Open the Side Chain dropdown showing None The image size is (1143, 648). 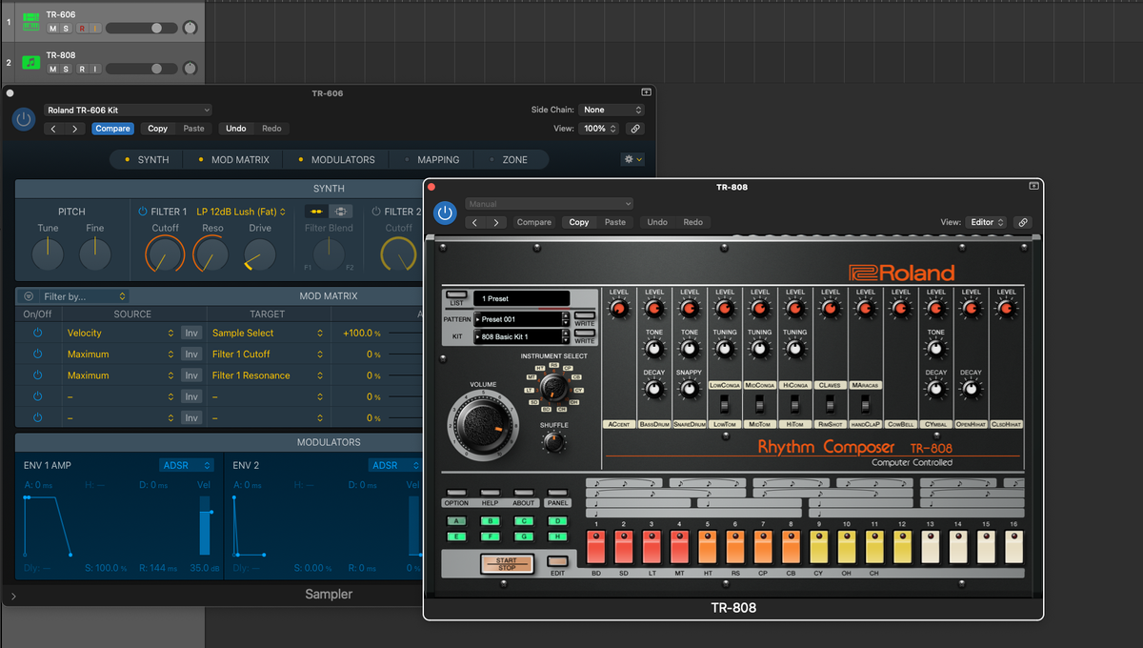[x=611, y=110]
